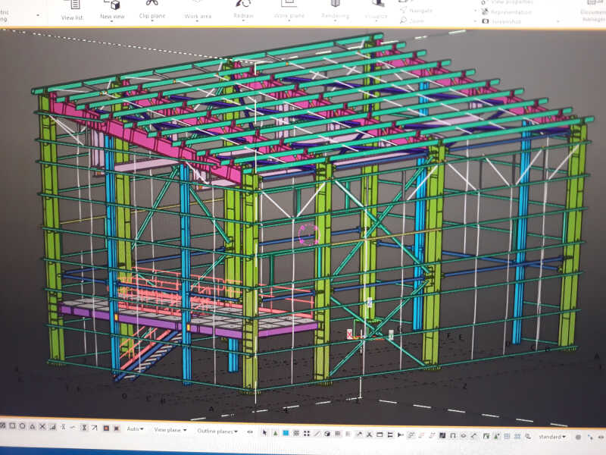This screenshot has height=455, width=606.
Task: Toggle the circle center-point snap switch
Action: (23, 425)
